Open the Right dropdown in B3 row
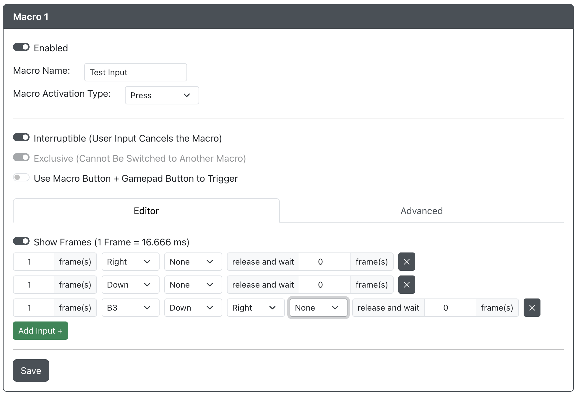Image resolution: width=578 pixels, height=397 pixels. 256,308
